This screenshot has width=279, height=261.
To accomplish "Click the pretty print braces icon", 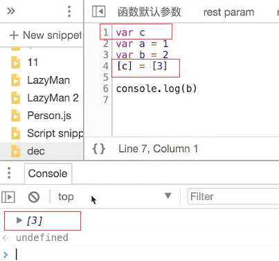I will click(99, 149).
